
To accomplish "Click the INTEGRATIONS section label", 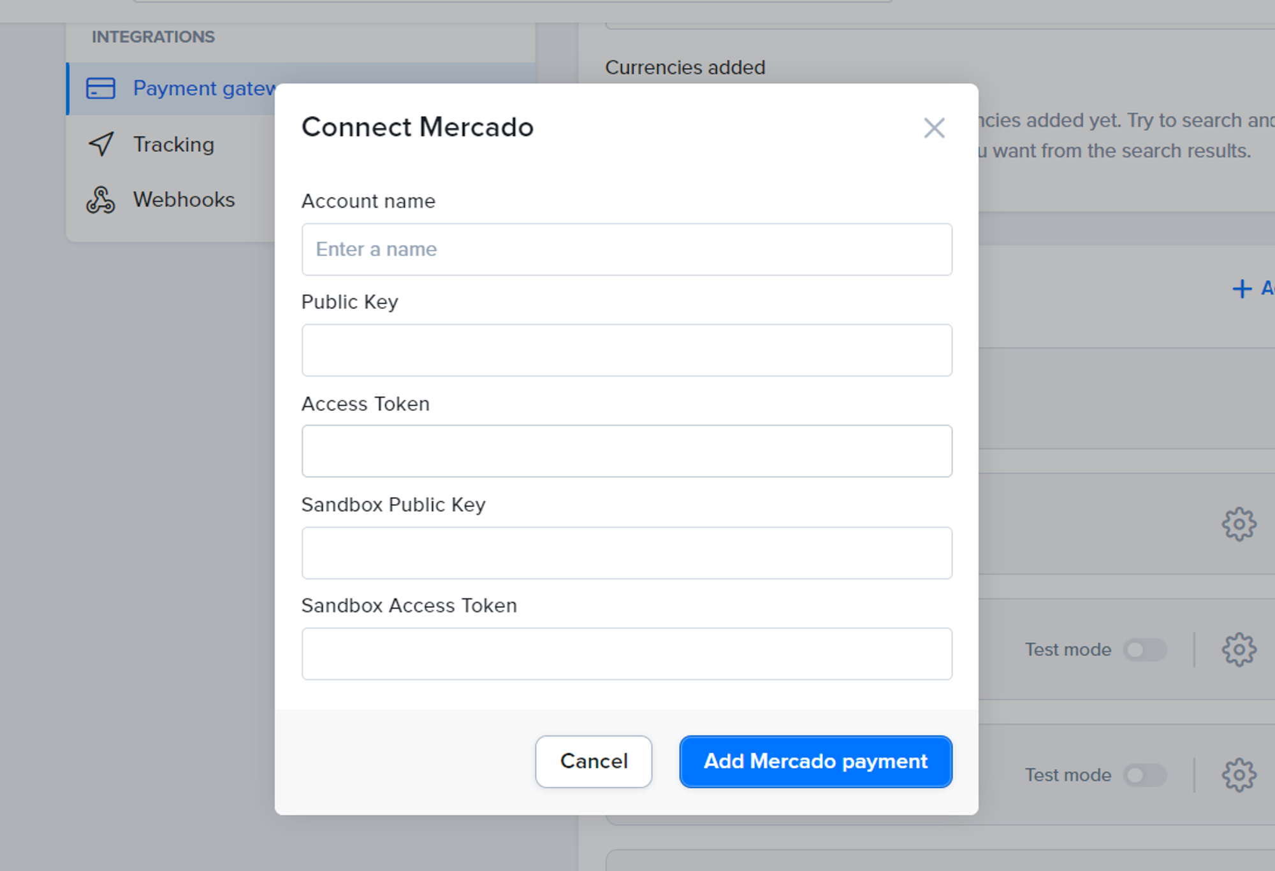I will click(x=153, y=37).
